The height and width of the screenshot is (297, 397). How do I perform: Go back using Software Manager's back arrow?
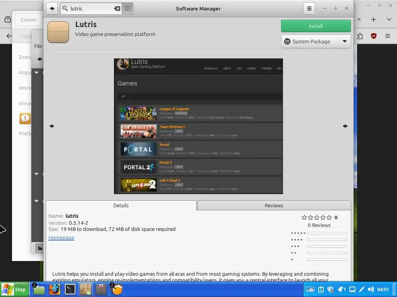52,9
